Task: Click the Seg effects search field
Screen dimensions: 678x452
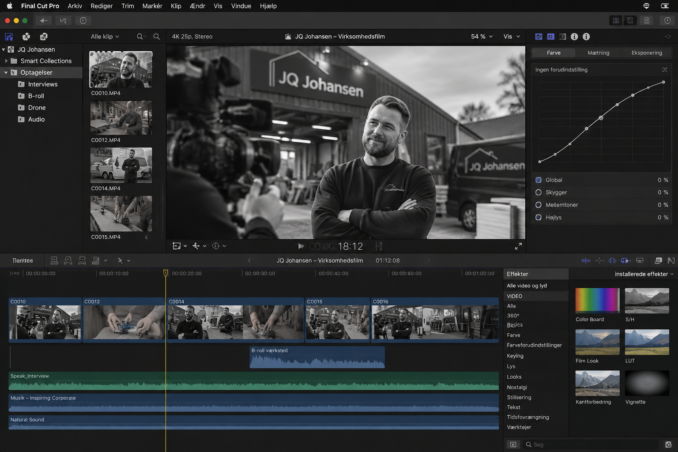Action: click(x=591, y=444)
